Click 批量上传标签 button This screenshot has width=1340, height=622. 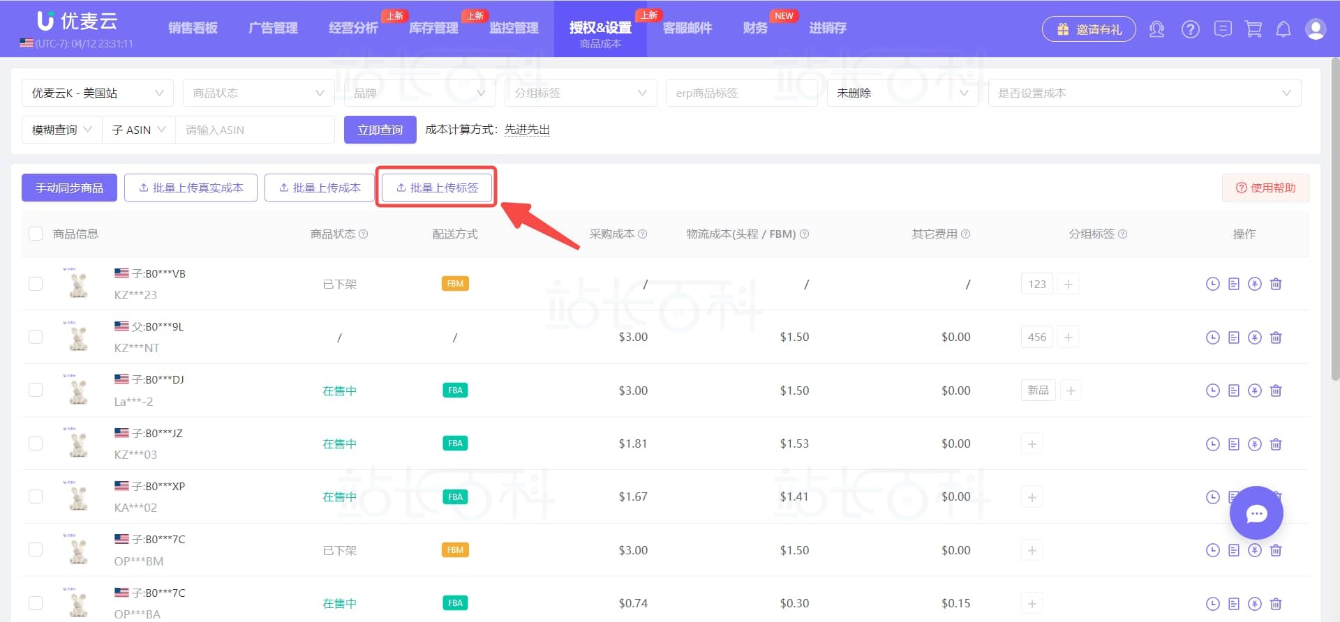[x=437, y=188]
